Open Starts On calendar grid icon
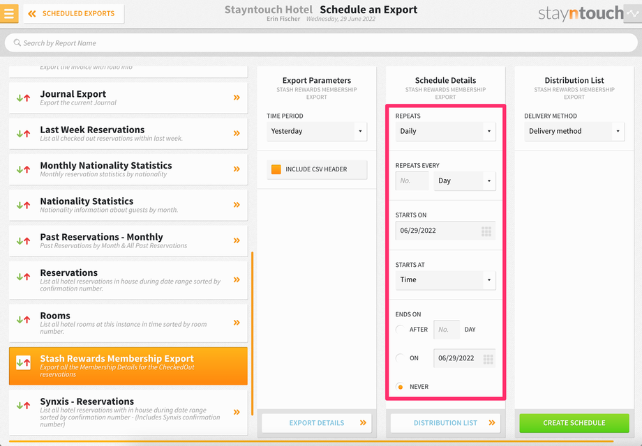 (x=486, y=231)
